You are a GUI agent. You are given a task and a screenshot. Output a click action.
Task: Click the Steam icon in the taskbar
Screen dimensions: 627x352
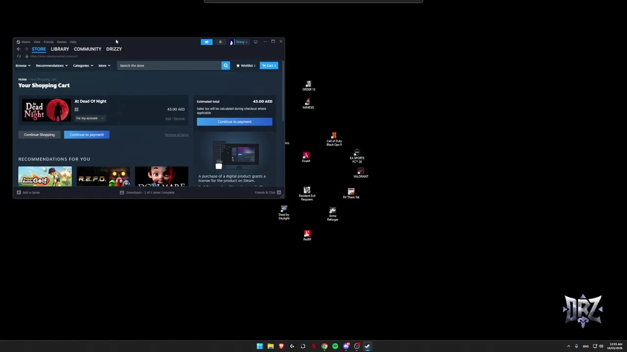tap(367, 346)
